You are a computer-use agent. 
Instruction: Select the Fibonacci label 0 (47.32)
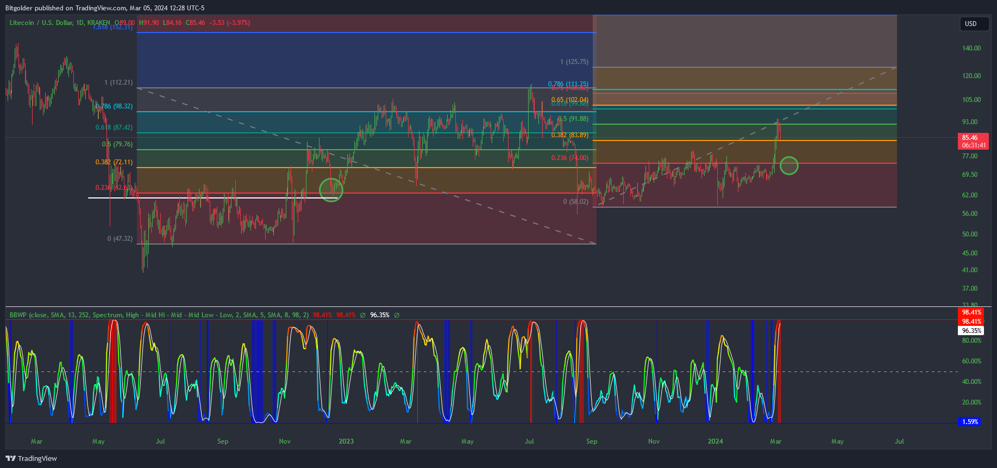[120, 239]
